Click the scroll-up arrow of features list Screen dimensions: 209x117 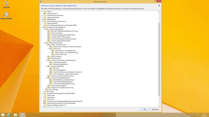159,12
